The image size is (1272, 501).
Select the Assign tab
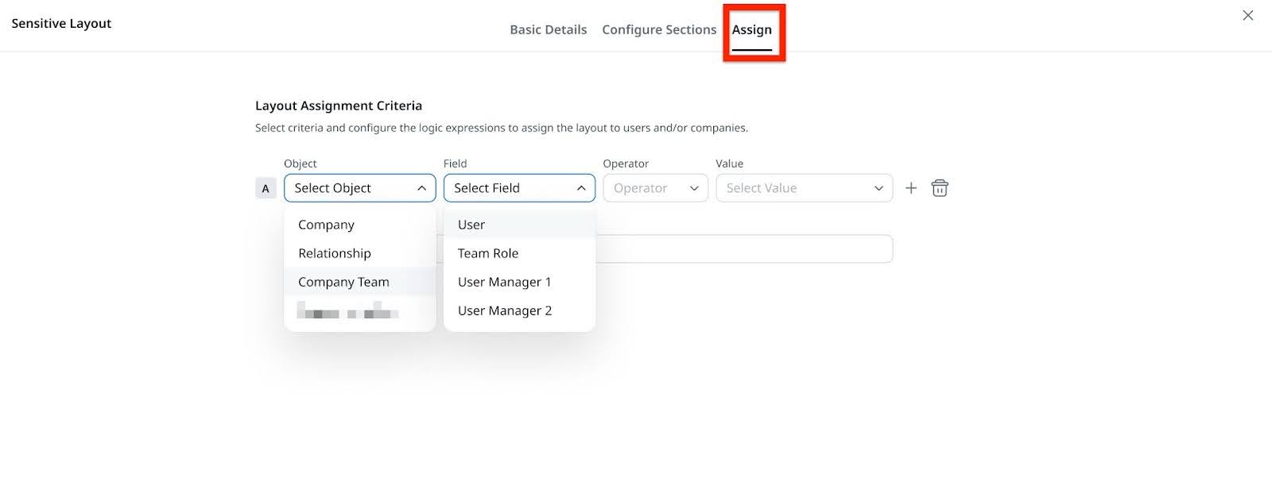point(752,29)
